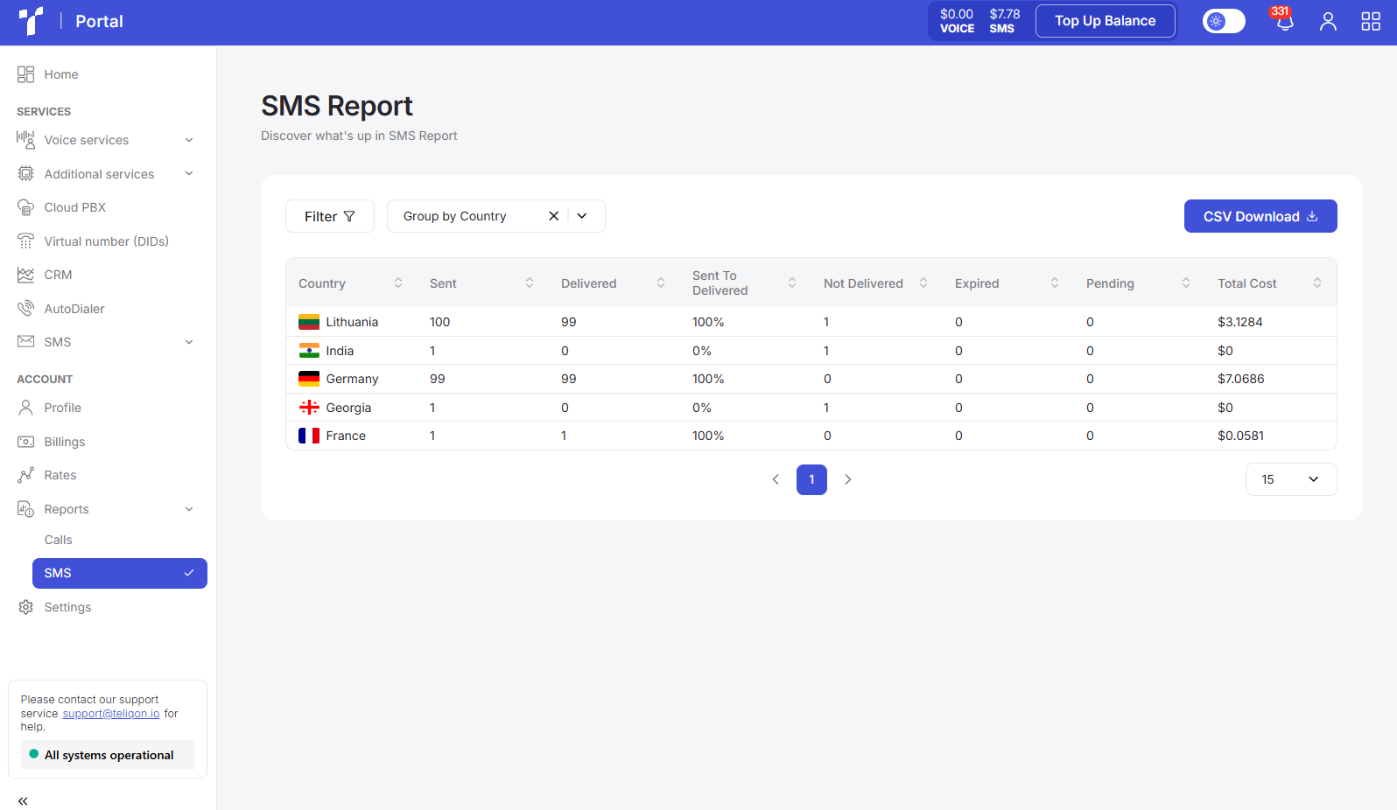Click the $3.1284 total cost value
The width and height of the screenshot is (1397, 810).
[x=1240, y=322]
